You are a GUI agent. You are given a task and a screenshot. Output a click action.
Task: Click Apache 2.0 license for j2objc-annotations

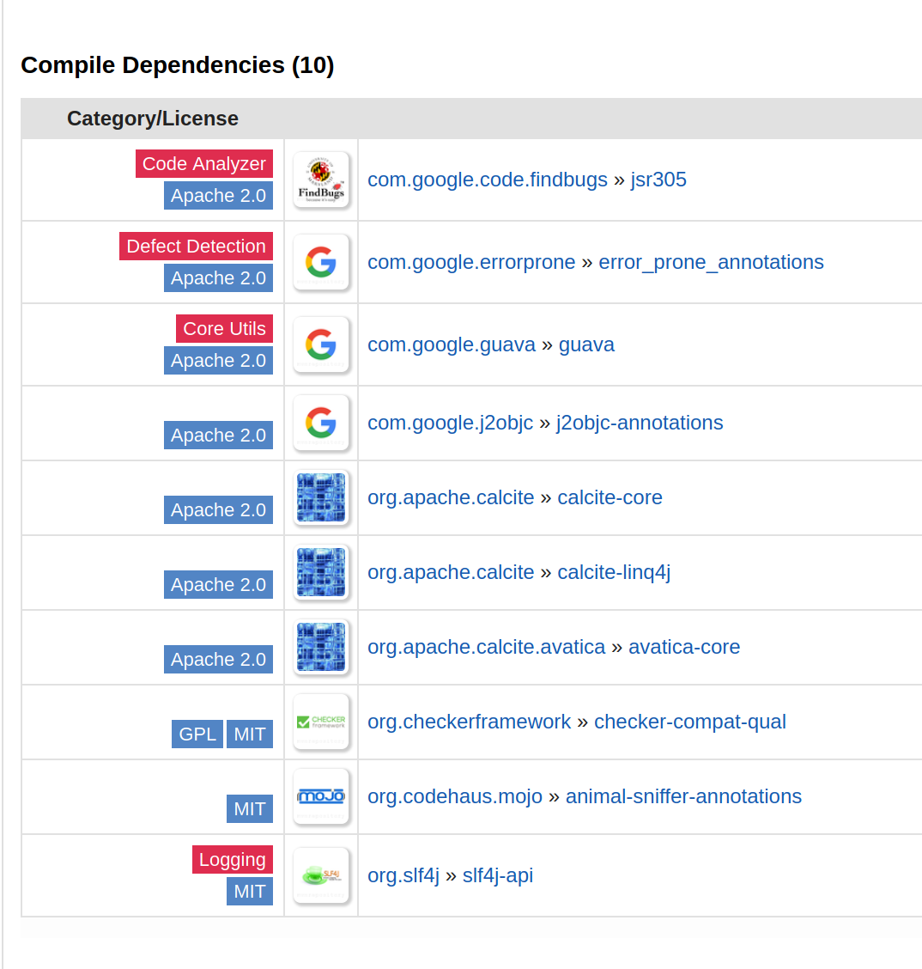219,435
